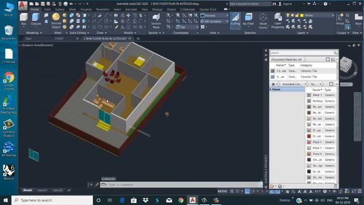Click the yellow layer color swatch

[302, 15]
